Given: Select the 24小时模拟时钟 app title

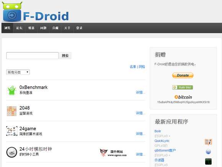Looking at the screenshot, I should 36,149.
